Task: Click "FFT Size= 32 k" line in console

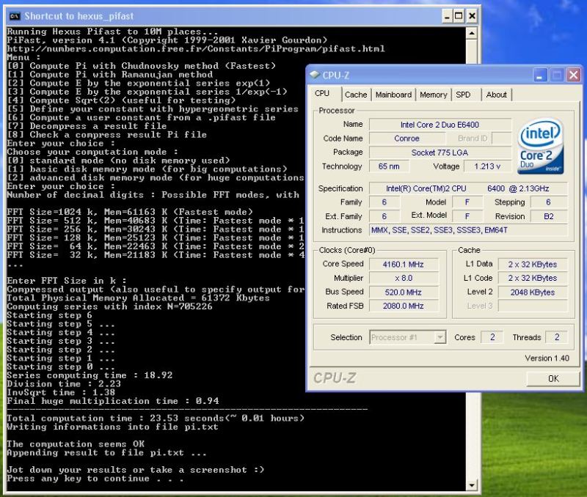Action: pyautogui.click(x=156, y=255)
